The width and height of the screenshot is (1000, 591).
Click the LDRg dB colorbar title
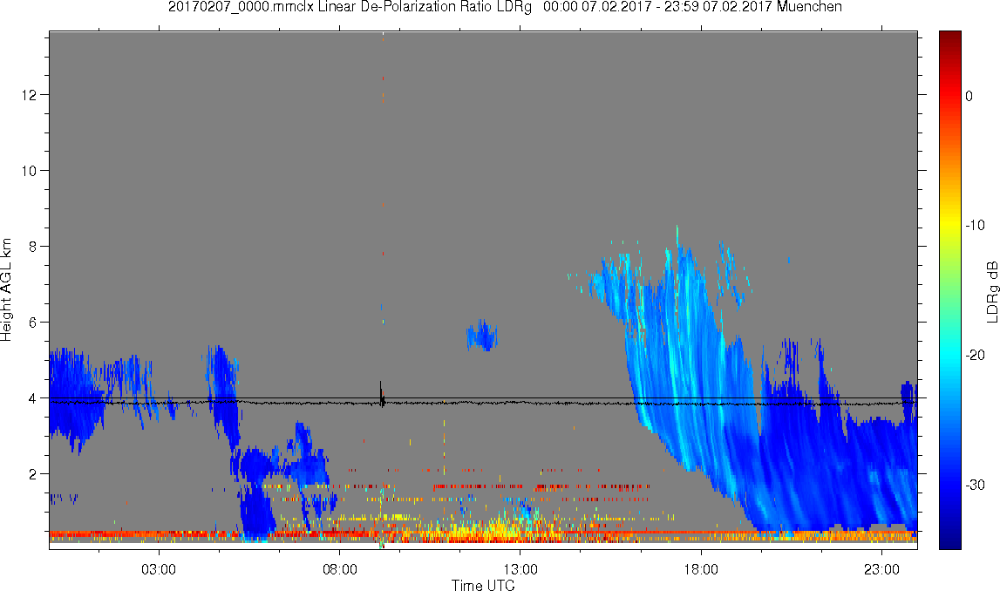pos(992,291)
